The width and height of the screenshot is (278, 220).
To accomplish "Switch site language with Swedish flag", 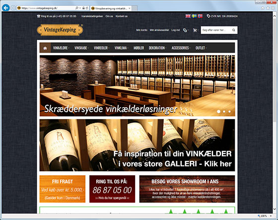I will [194, 16].
